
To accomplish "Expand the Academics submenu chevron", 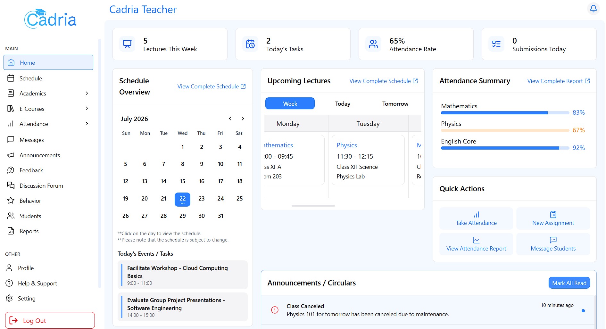I will (87, 93).
